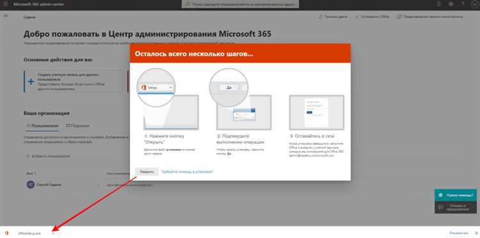Screen dimensions: 480x238
Task: Click the 'Подтвердите выполнение операции' step text
Action: pyautogui.click(x=240, y=139)
